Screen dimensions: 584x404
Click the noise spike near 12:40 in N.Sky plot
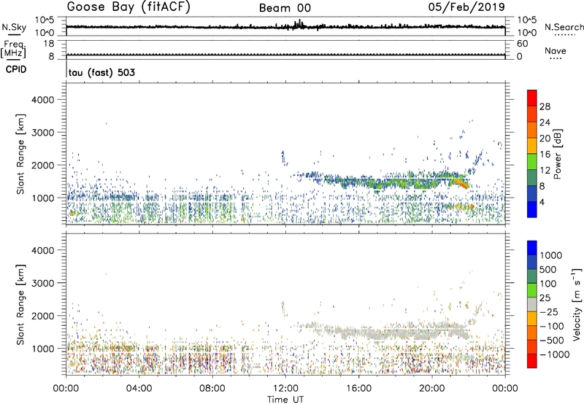click(299, 25)
